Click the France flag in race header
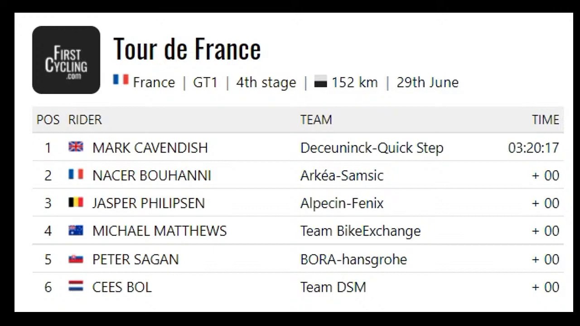 point(121,80)
